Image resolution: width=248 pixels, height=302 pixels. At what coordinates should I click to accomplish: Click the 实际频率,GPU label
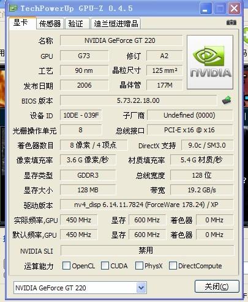pos(36,221)
